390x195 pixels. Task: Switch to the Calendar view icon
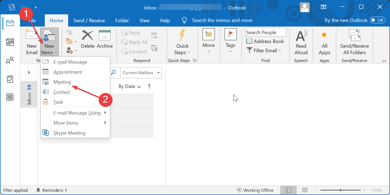point(10,42)
